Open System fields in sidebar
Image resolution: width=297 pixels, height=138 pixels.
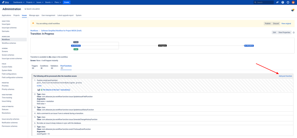coord(7,70)
